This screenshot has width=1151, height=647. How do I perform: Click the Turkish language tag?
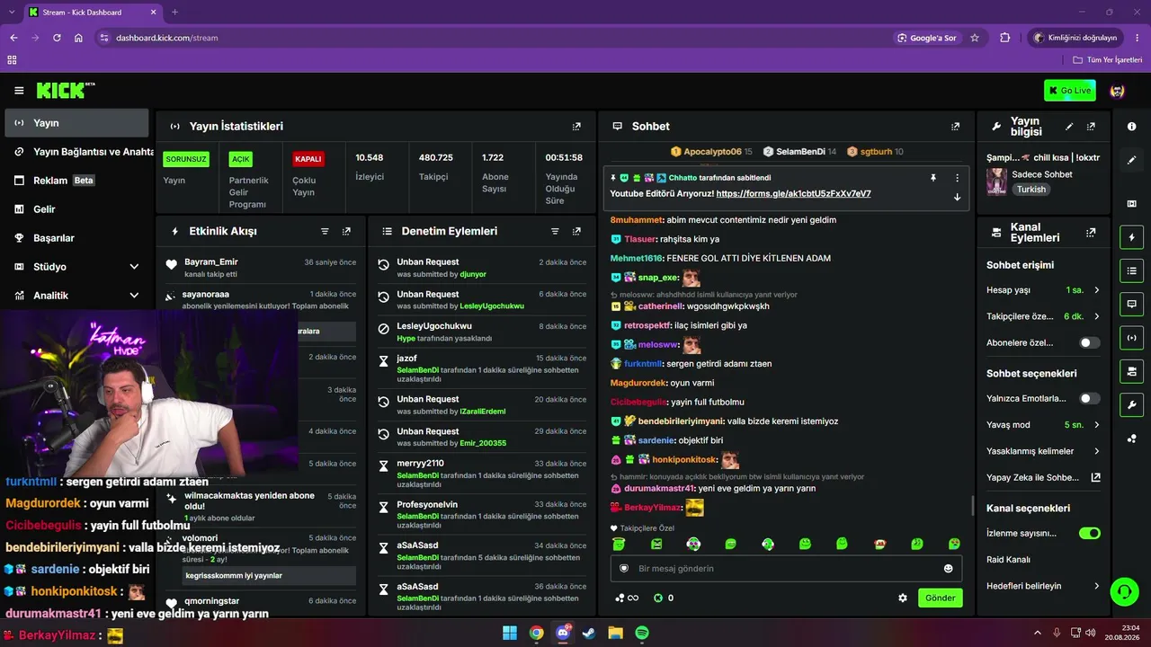click(x=1031, y=190)
